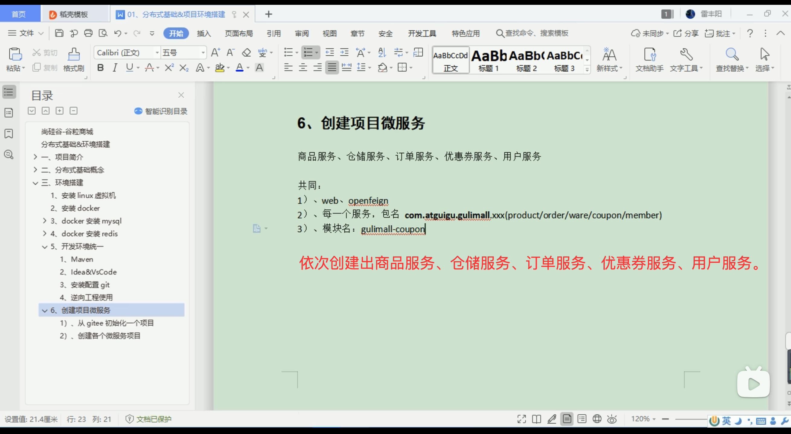Expand the 一、项目简介 outline node
Image resolution: width=791 pixels, height=434 pixels.
tap(35, 157)
